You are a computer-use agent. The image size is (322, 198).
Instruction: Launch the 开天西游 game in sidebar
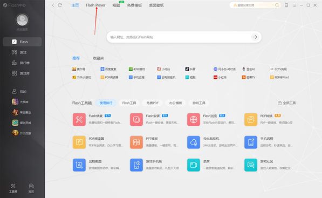tap(22, 133)
